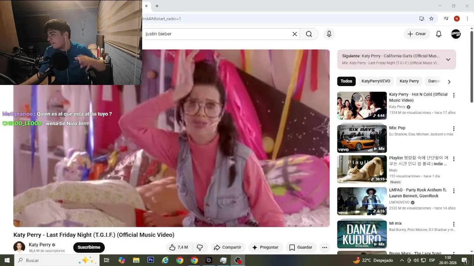Click the Compartir share button
The height and width of the screenshot is (266, 474).
pos(228,248)
